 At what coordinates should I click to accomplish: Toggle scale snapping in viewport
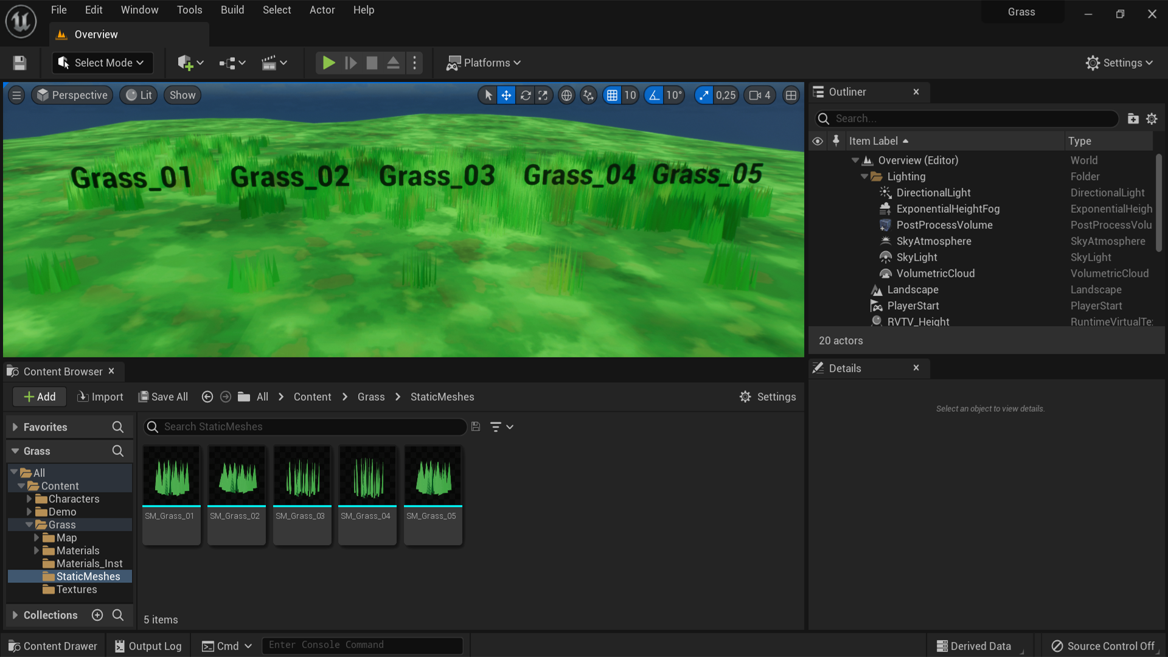pyautogui.click(x=704, y=96)
